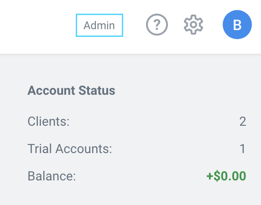261x205 pixels.
Task: Open the blue B user avatar
Action: 237,25
